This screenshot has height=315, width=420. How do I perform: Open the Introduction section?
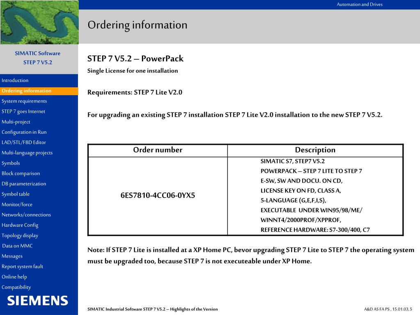tap(15, 80)
